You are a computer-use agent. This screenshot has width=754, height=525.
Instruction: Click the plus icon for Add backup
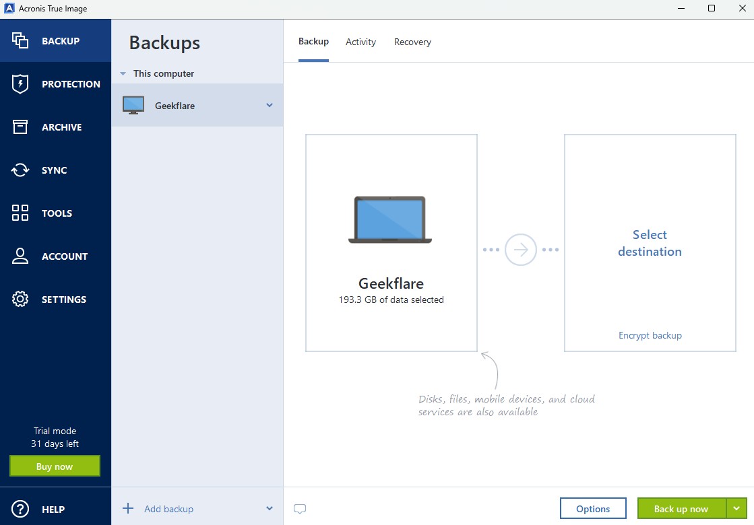coord(128,508)
